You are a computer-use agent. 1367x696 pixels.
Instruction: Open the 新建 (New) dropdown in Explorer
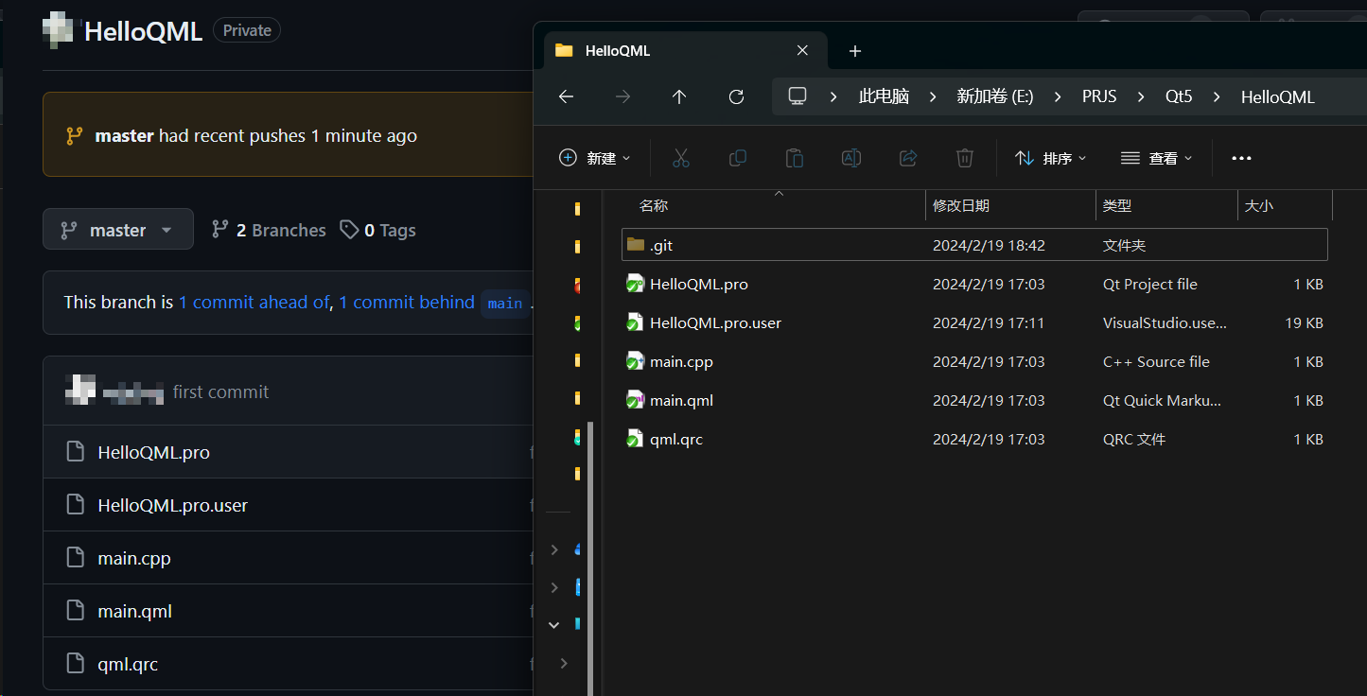595,158
